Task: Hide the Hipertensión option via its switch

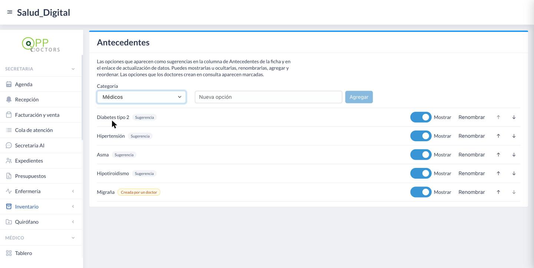Action: coord(421,136)
